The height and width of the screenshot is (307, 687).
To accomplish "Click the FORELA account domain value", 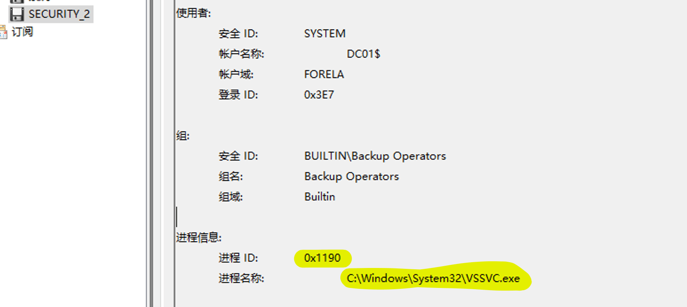I will pyautogui.click(x=324, y=75).
